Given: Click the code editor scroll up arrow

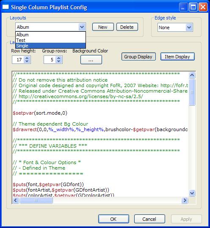Looking at the screenshot, I should pyautogui.click(x=192, y=75).
